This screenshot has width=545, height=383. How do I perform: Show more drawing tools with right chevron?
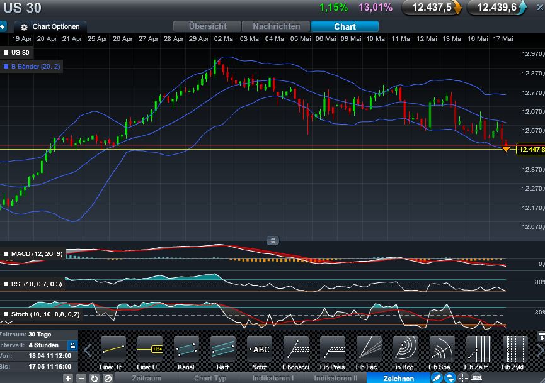point(540,350)
